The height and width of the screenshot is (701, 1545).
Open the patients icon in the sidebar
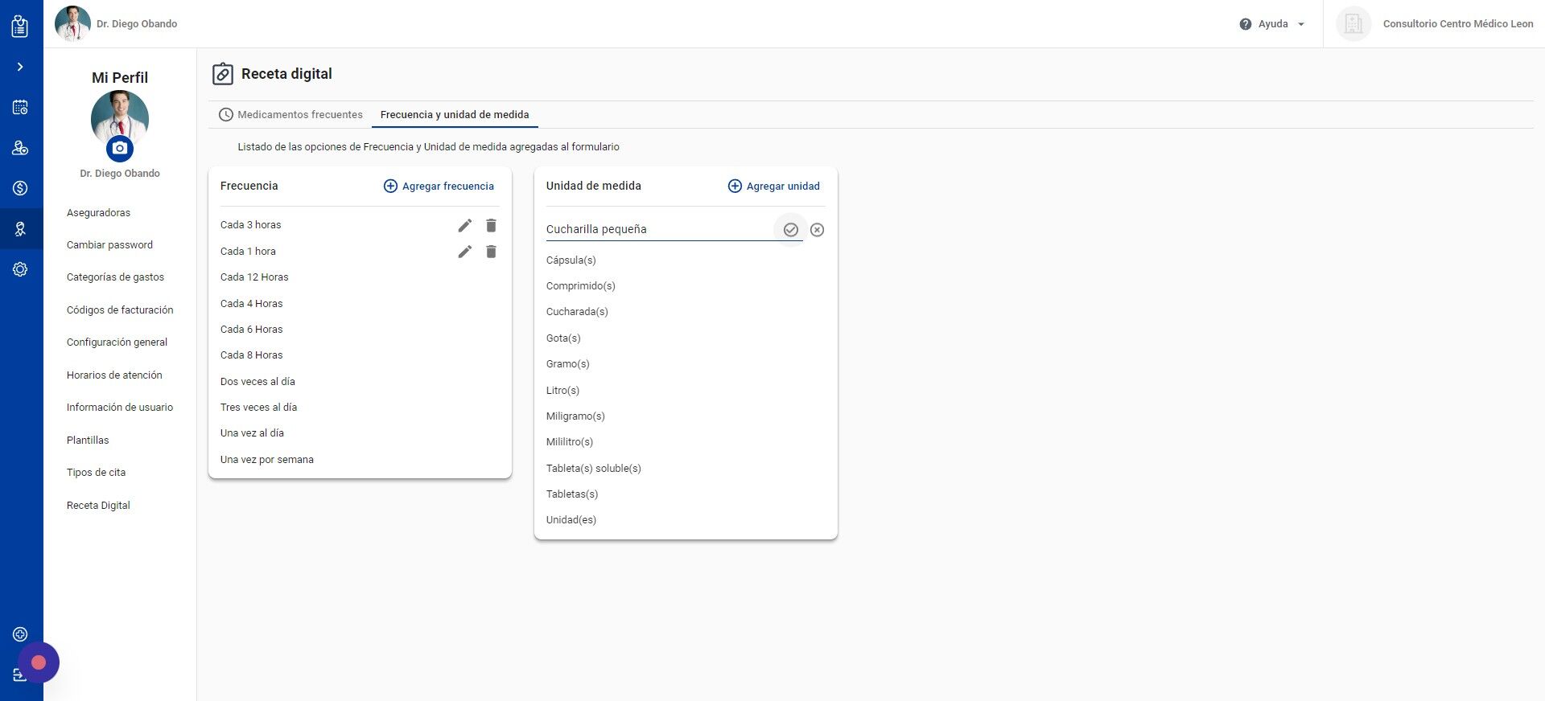pyautogui.click(x=20, y=148)
